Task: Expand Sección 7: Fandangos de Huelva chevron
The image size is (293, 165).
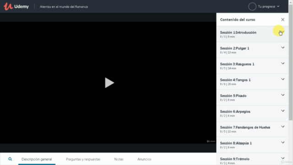Action: coord(283,126)
